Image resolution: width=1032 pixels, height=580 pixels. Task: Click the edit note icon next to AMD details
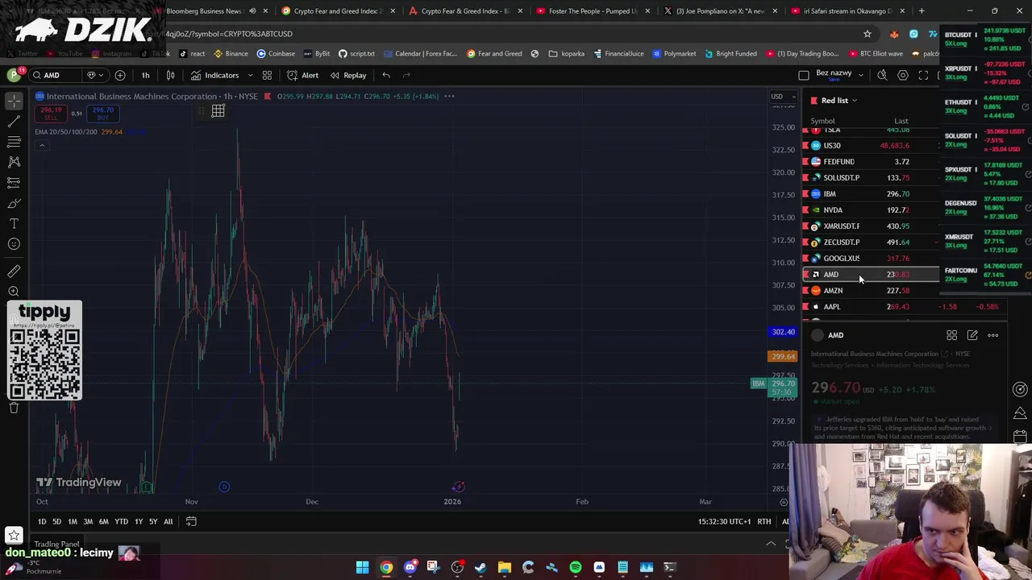[972, 335]
